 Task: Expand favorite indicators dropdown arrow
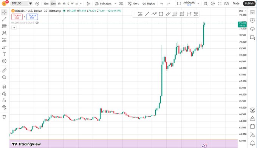click(115, 3)
